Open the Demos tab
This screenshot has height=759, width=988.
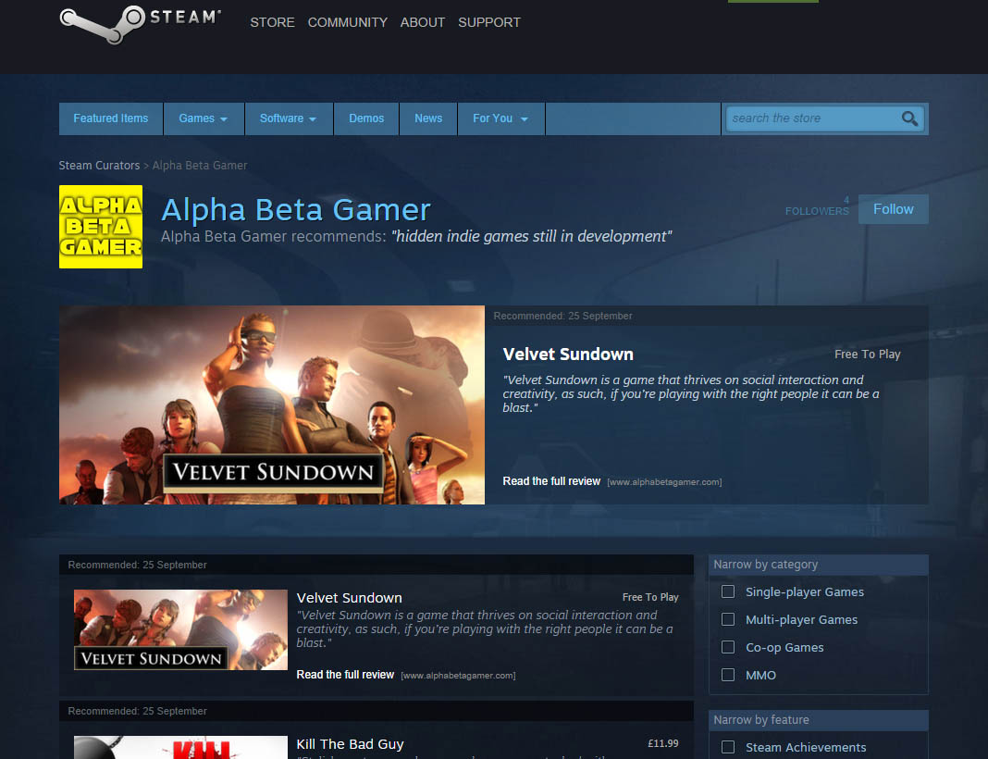[x=366, y=118]
